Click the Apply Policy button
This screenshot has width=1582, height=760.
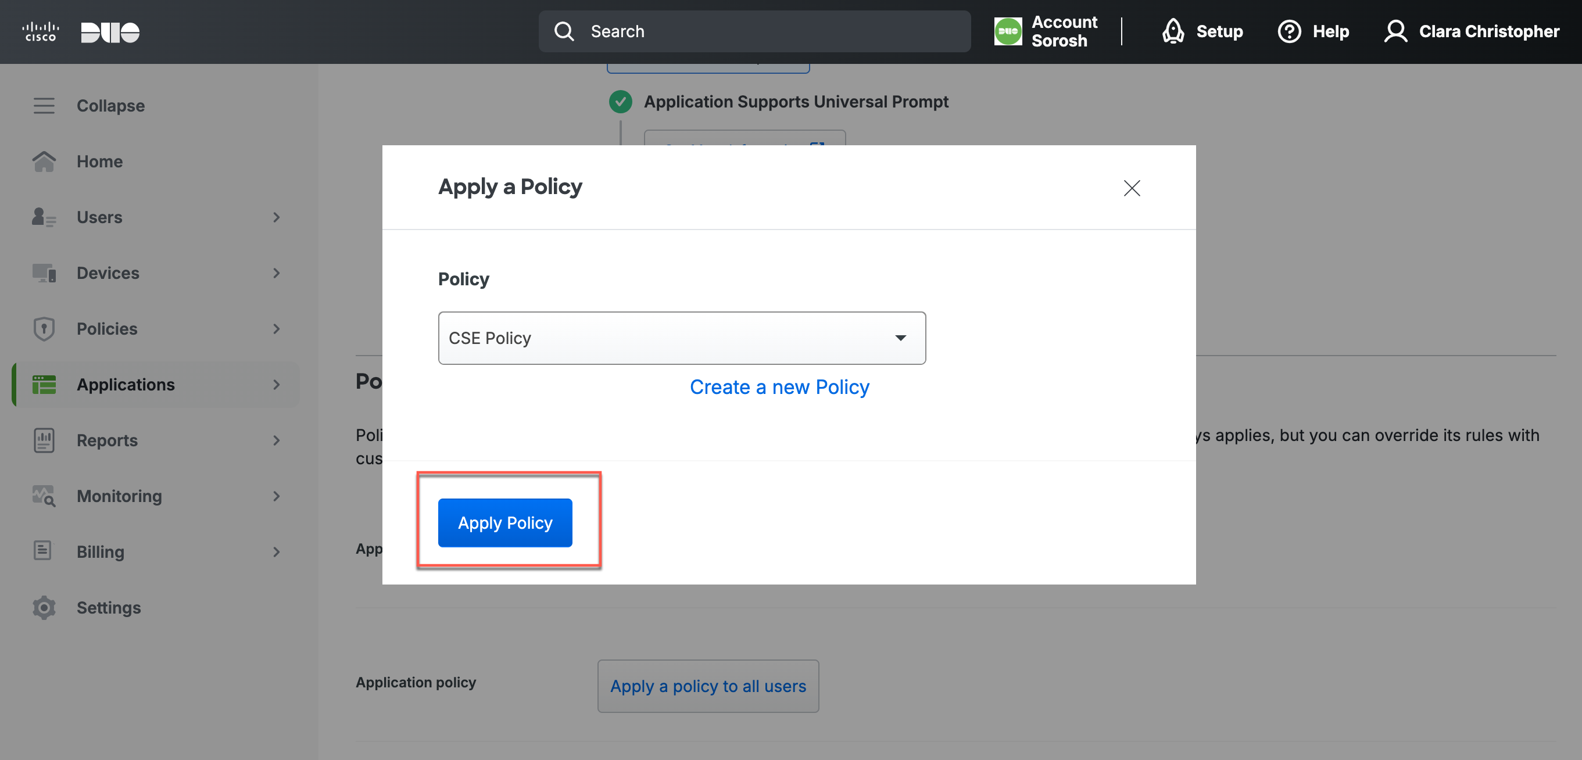pos(505,522)
